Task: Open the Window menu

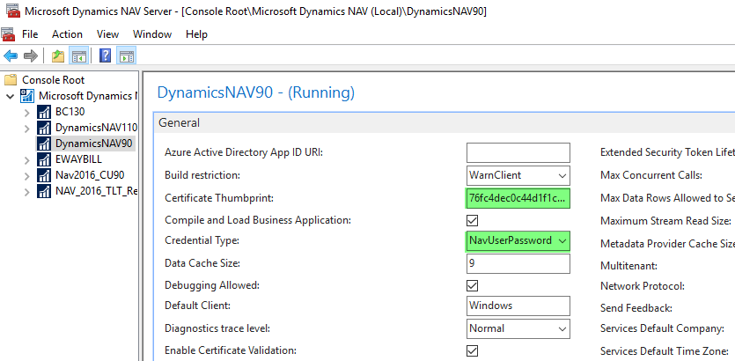Action: 152,34
